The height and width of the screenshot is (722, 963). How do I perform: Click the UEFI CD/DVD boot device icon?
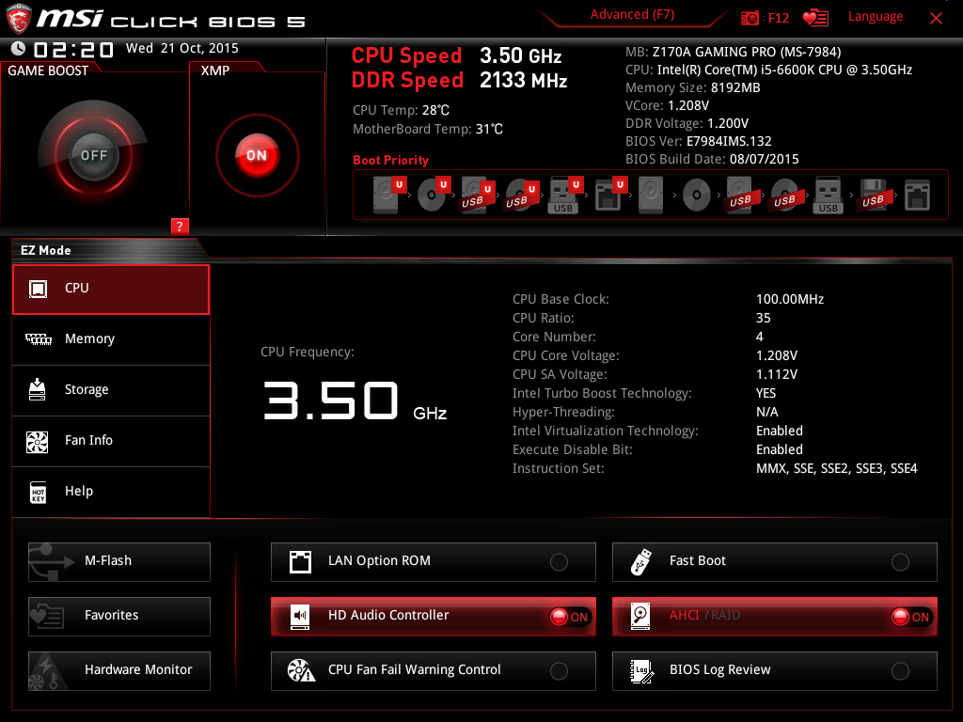click(x=434, y=195)
